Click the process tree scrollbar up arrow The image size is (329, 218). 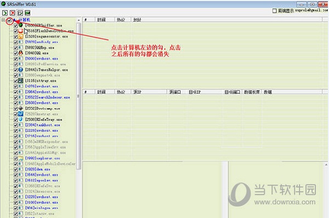[x=78, y=20]
